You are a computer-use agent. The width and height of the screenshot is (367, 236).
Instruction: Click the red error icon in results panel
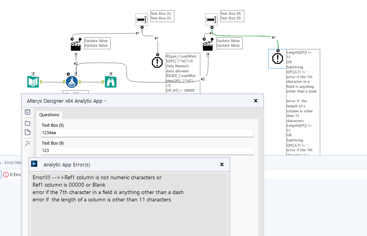(6, 175)
